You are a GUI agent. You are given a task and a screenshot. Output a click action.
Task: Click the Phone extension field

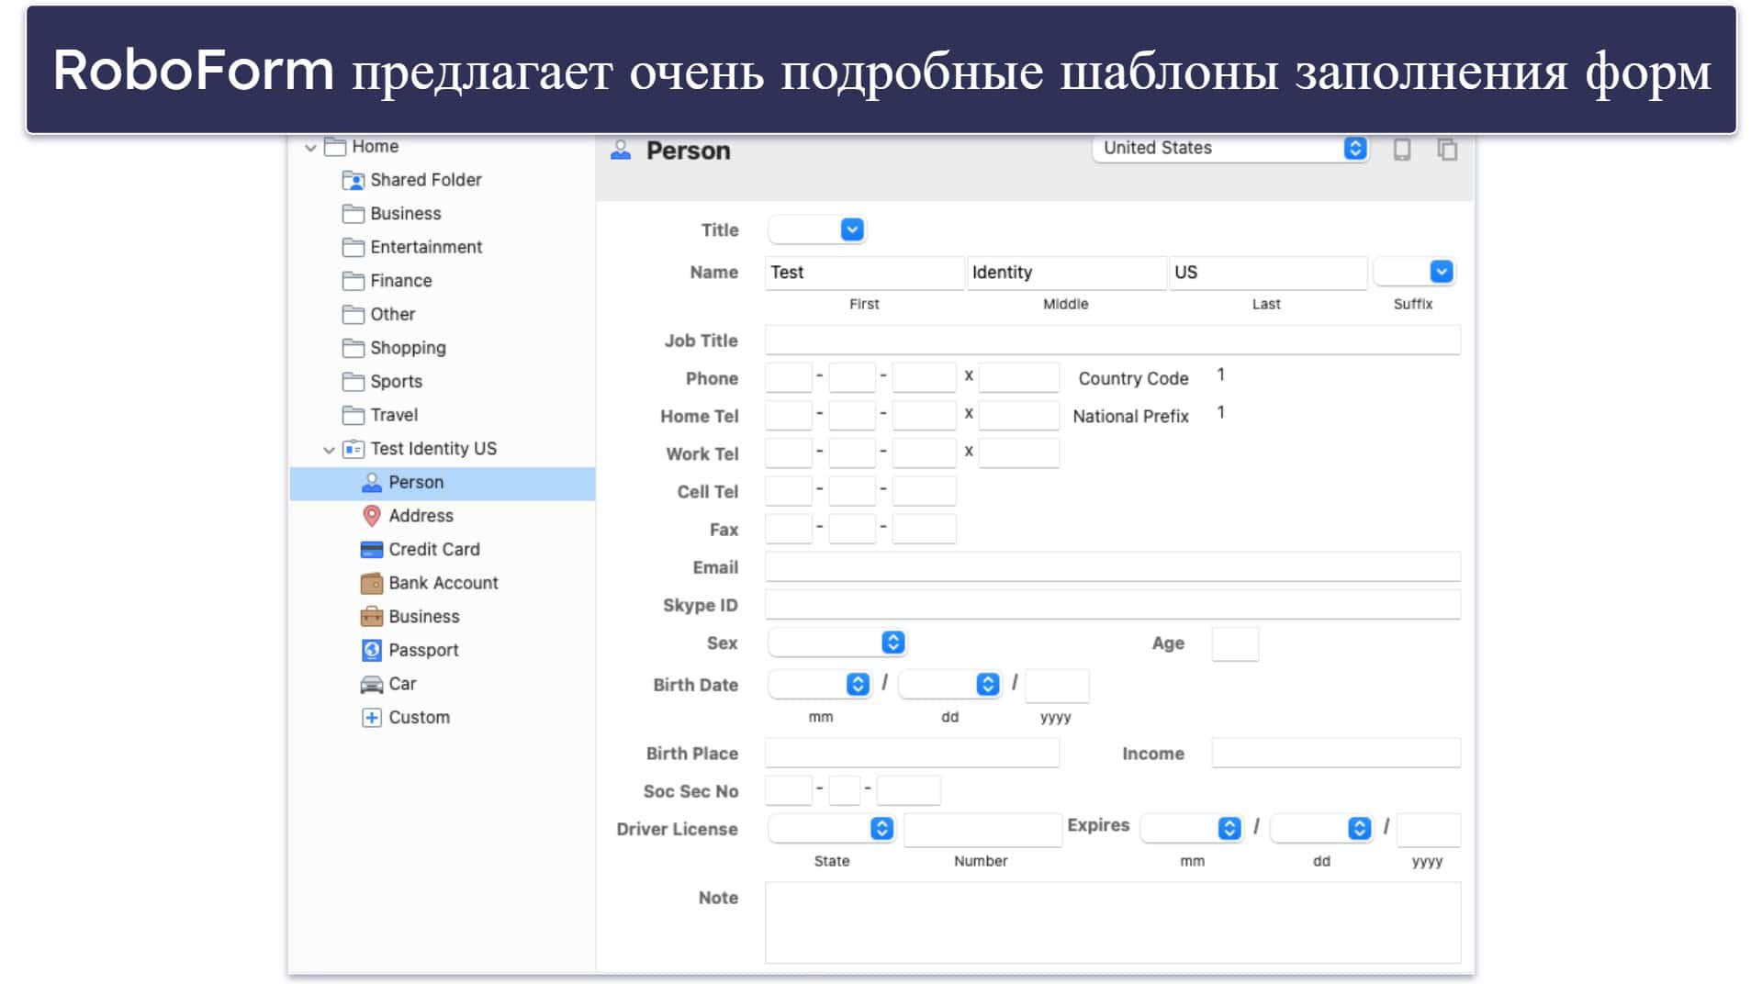pyautogui.click(x=1019, y=377)
